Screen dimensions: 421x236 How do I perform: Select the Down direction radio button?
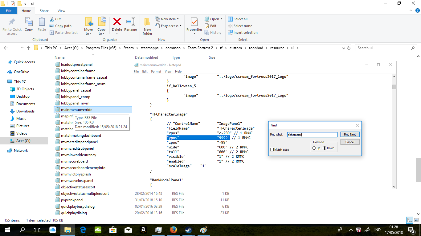[325, 148]
